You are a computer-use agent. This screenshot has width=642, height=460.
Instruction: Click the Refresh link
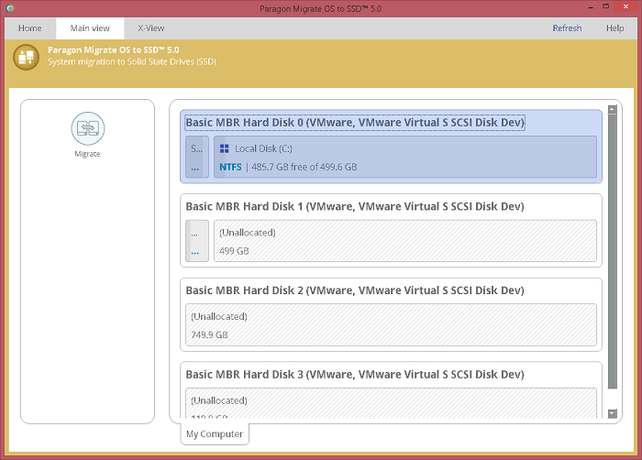[x=567, y=28]
